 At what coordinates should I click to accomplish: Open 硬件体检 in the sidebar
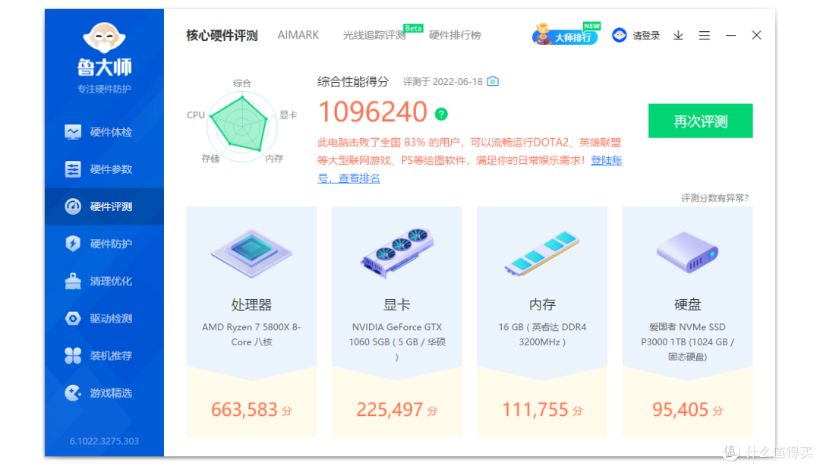pos(104,132)
